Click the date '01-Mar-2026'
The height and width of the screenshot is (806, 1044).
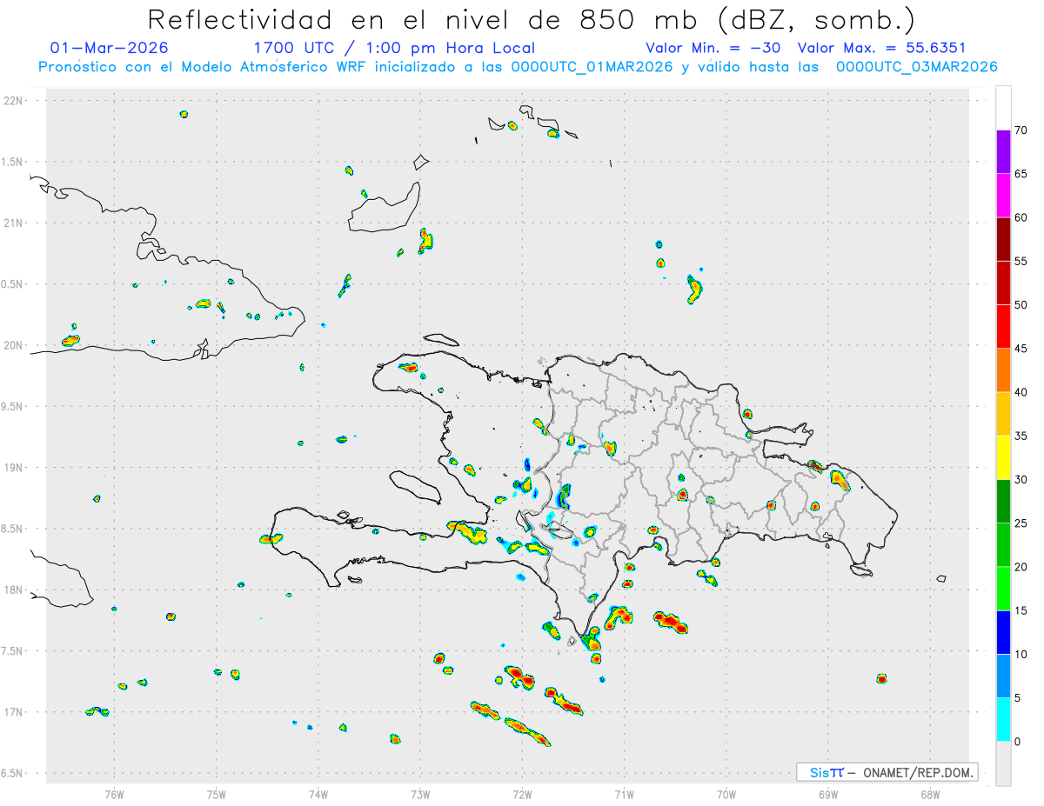click(110, 48)
